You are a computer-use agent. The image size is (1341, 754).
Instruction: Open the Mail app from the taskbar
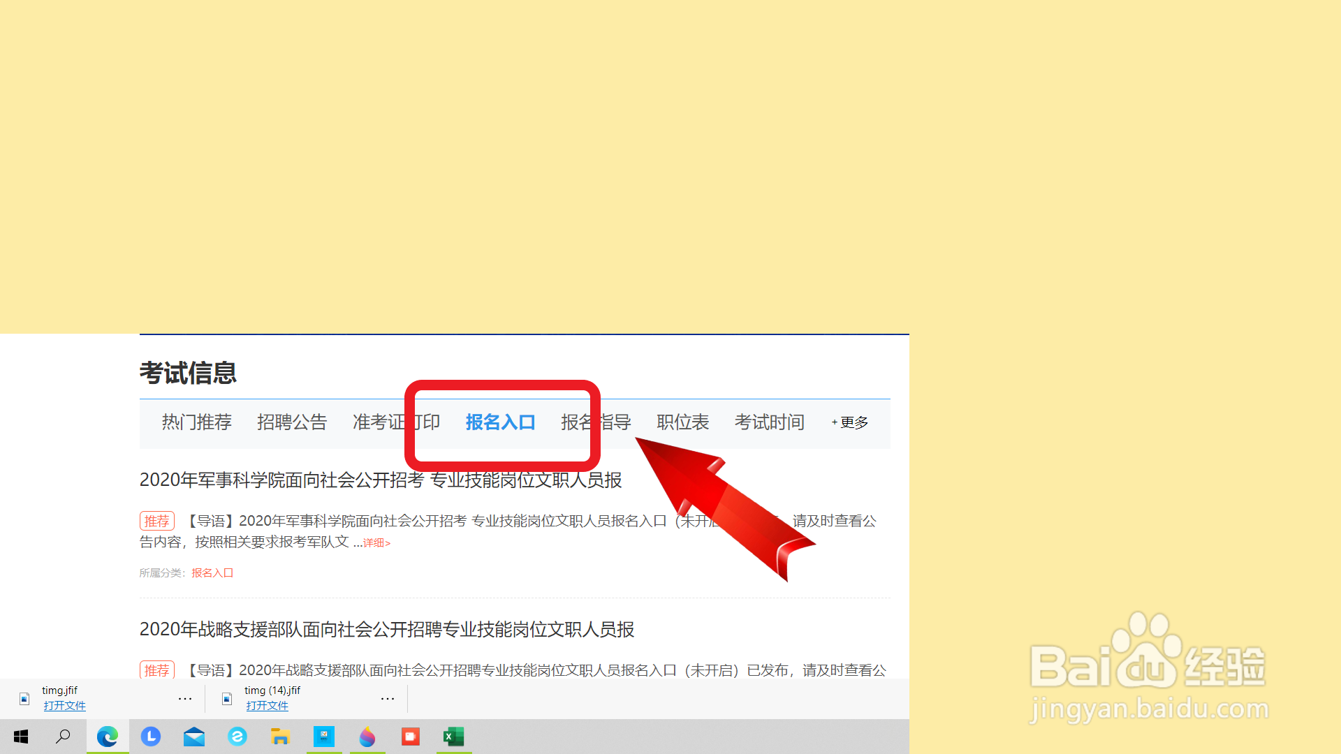point(194,737)
